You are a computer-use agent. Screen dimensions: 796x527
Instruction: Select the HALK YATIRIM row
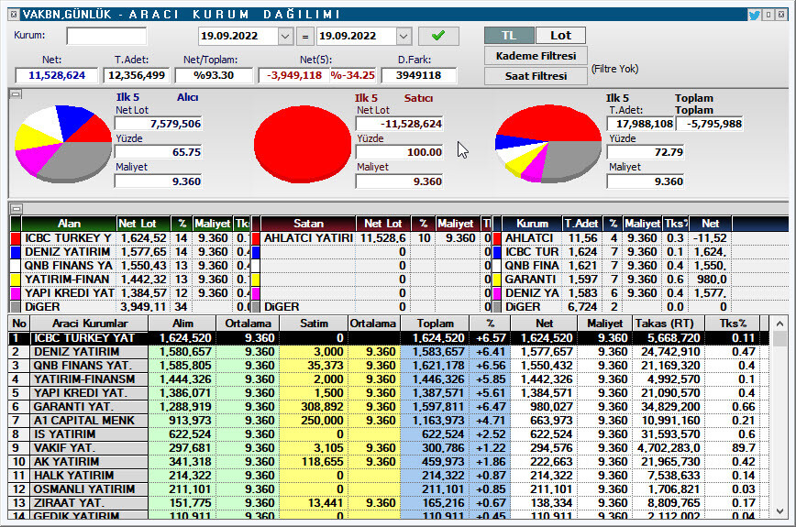pyautogui.click(x=388, y=476)
